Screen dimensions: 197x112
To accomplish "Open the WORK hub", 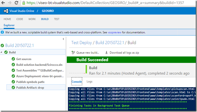I will [32, 19].
